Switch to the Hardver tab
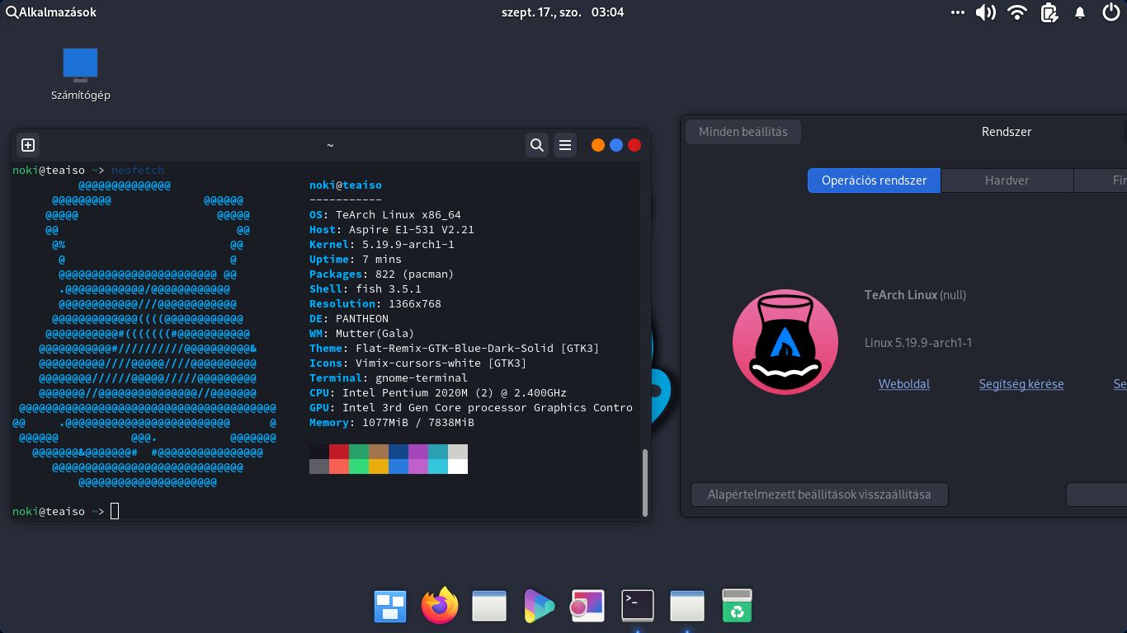Viewport: 1127px width, 633px height. point(1007,181)
